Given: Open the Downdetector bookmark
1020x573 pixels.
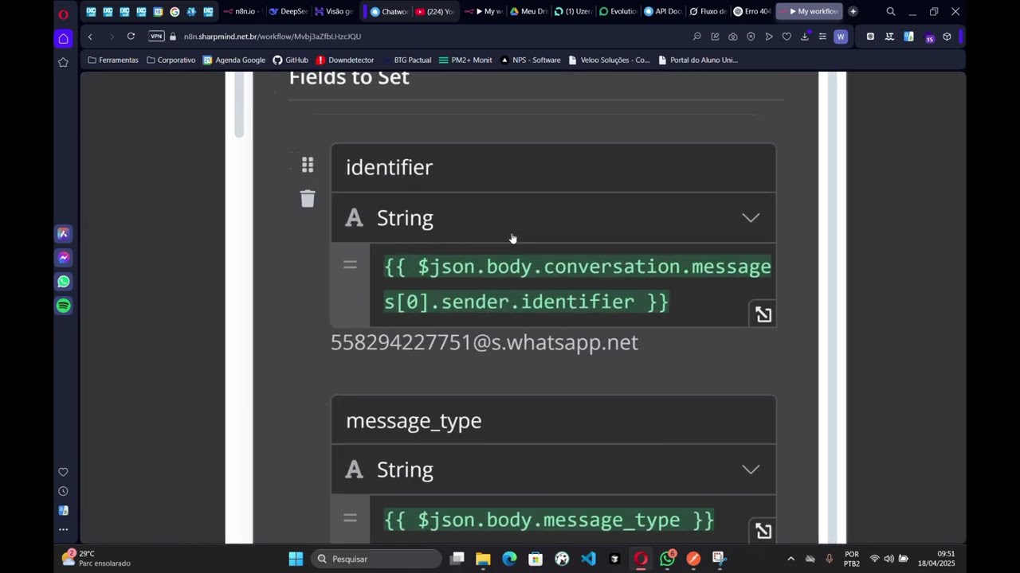Looking at the screenshot, I should coord(345,60).
